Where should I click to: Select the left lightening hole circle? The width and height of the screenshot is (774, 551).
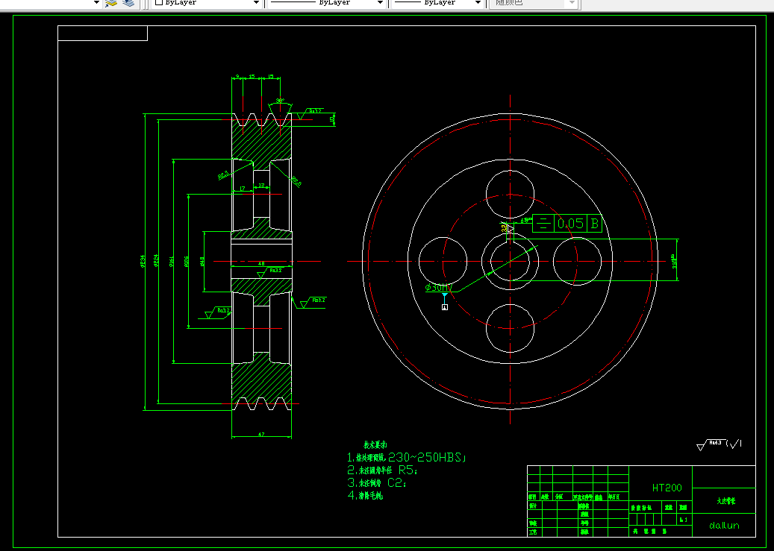[x=443, y=262]
